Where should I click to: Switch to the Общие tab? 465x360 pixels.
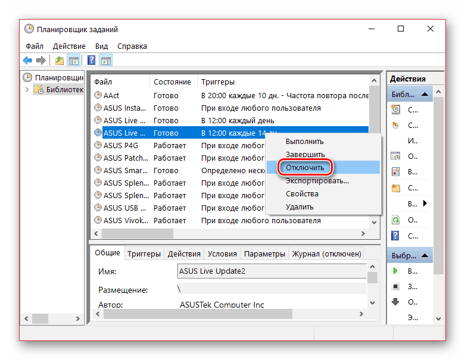point(107,253)
